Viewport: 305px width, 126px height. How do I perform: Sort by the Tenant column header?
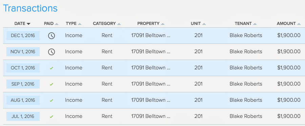click(246, 24)
